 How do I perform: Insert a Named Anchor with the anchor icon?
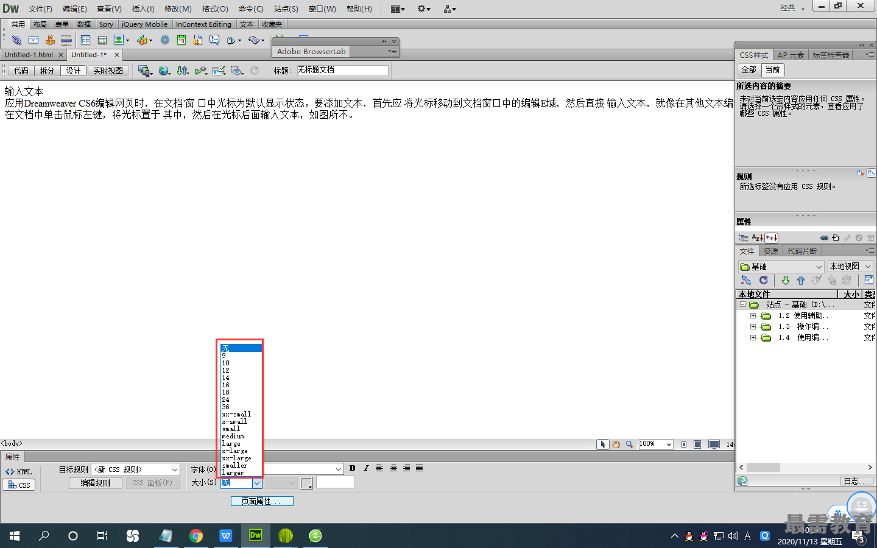coord(50,40)
